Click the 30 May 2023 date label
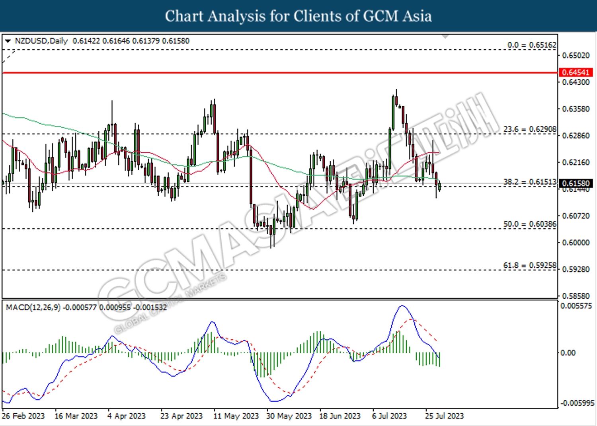 289,416
